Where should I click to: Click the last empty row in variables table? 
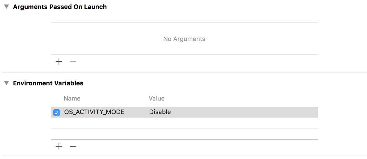click(184, 134)
